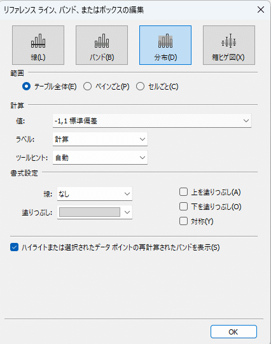Viewport: 271px width, 344px height.
Task: Select the 線(L) reference line type icon
Action: pyautogui.click(x=38, y=45)
